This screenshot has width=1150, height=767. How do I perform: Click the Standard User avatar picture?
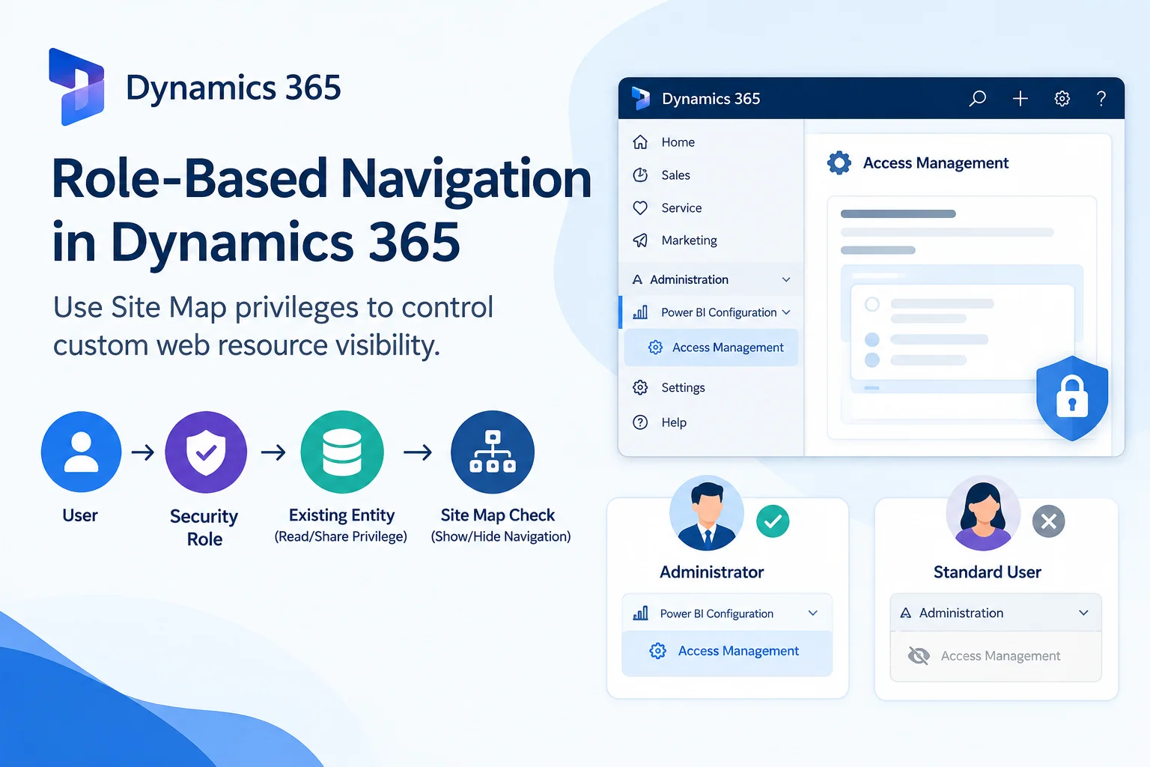click(x=983, y=513)
